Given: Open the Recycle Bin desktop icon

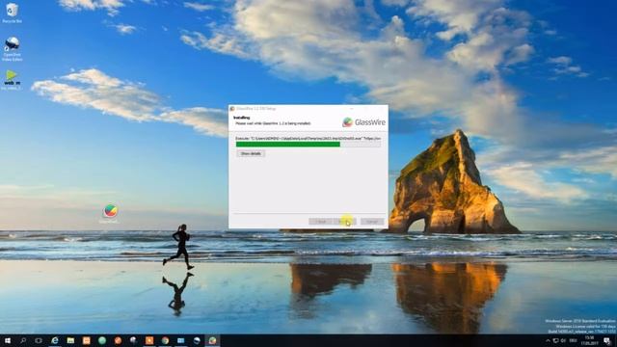Looking at the screenshot, I should click(12, 13).
